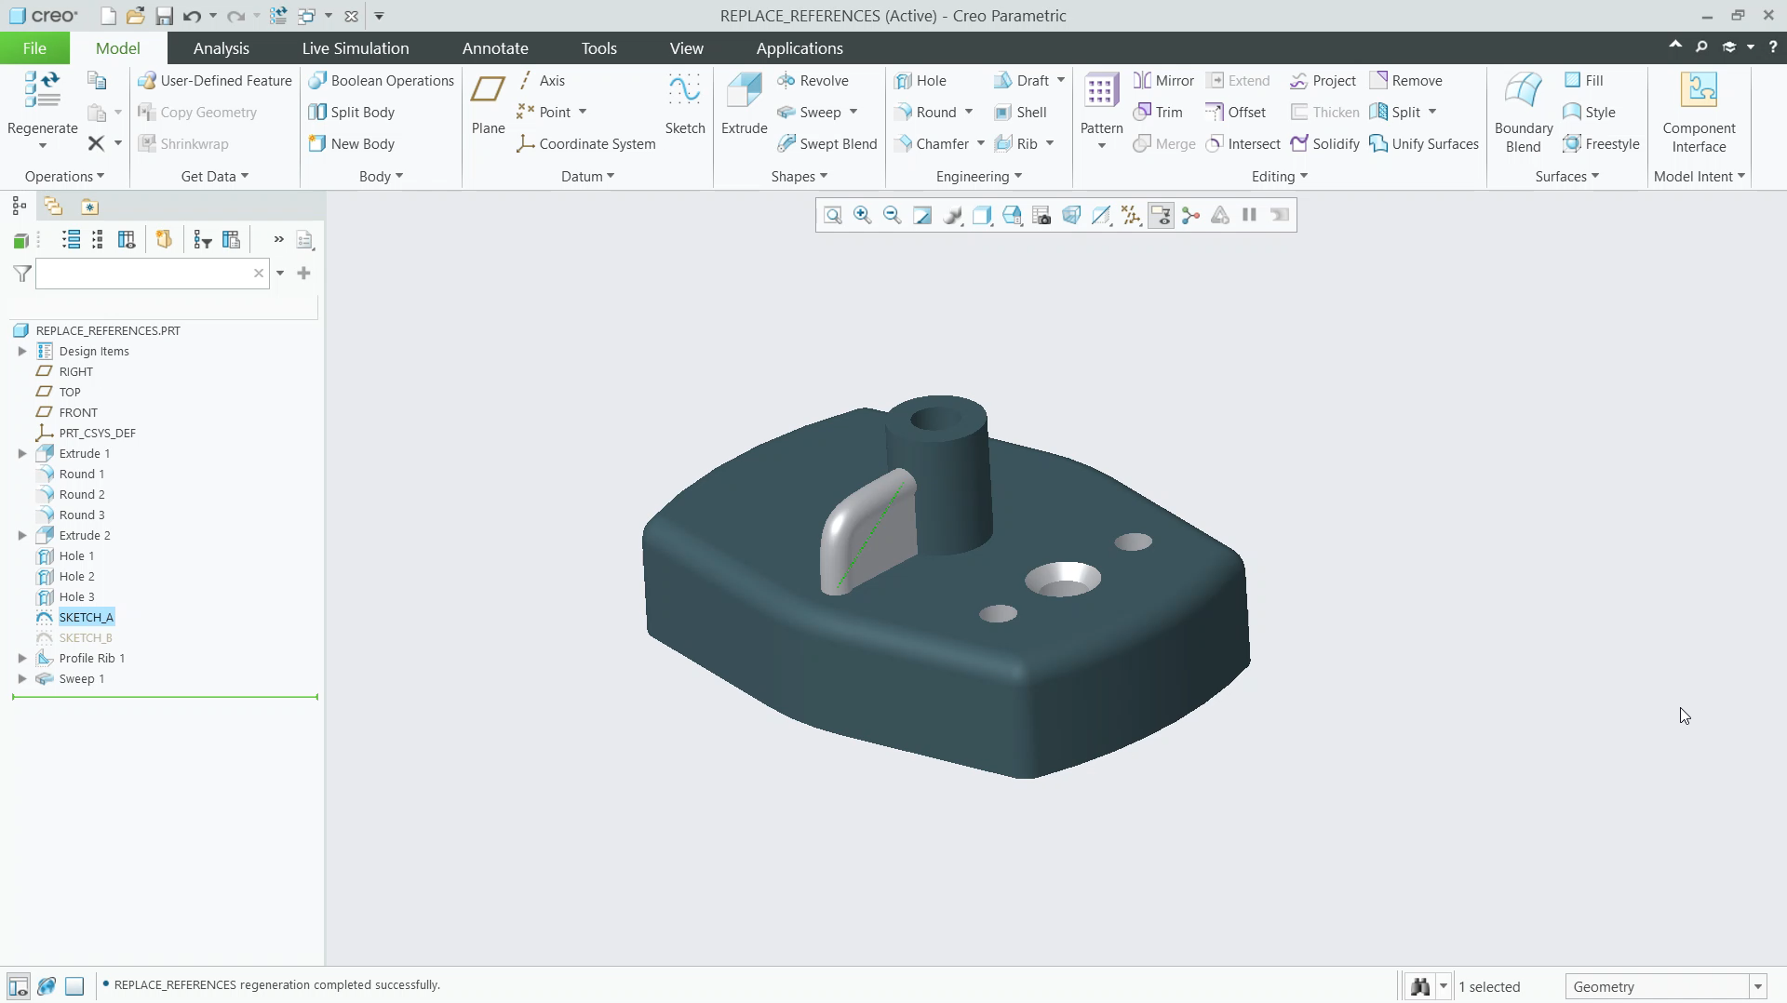Select Hole 2 in the model tree
Viewport: 1787px width, 1003px height.
[x=77, y=577]
